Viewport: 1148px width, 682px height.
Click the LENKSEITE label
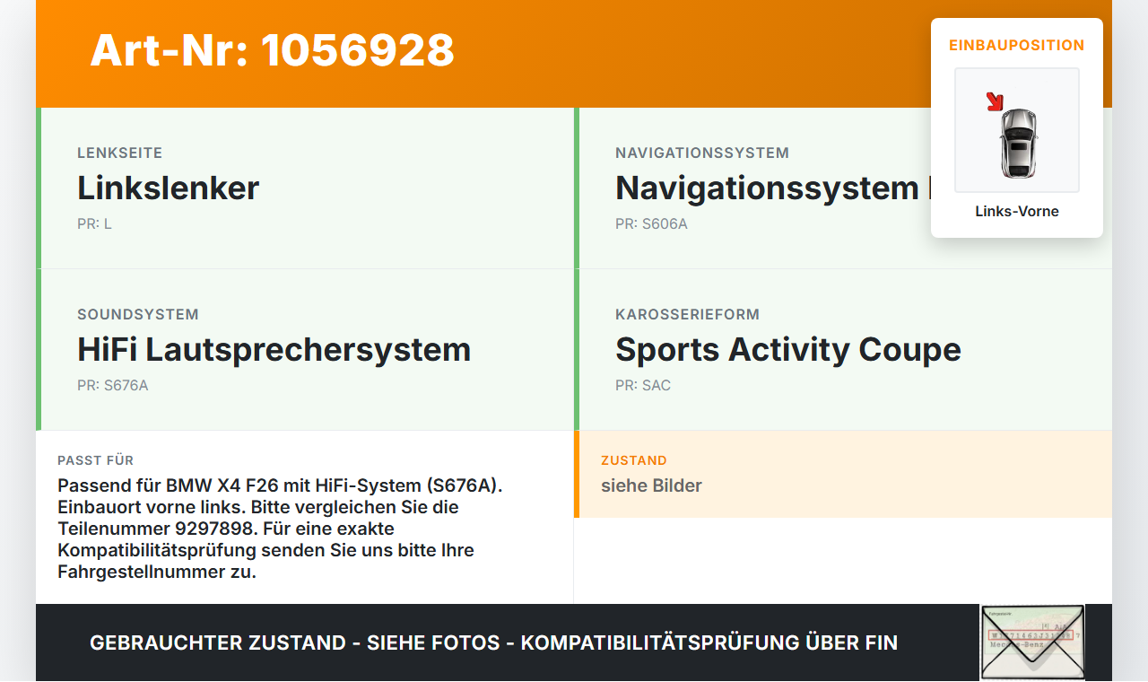click(x=120, y=153)
